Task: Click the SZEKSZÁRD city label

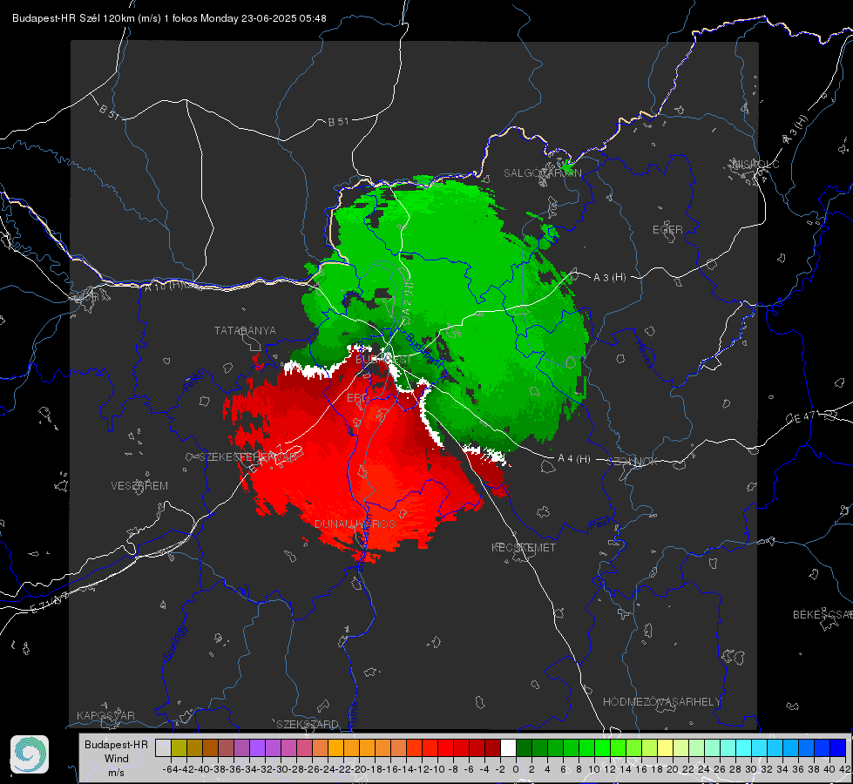Action: pos(308,724)
